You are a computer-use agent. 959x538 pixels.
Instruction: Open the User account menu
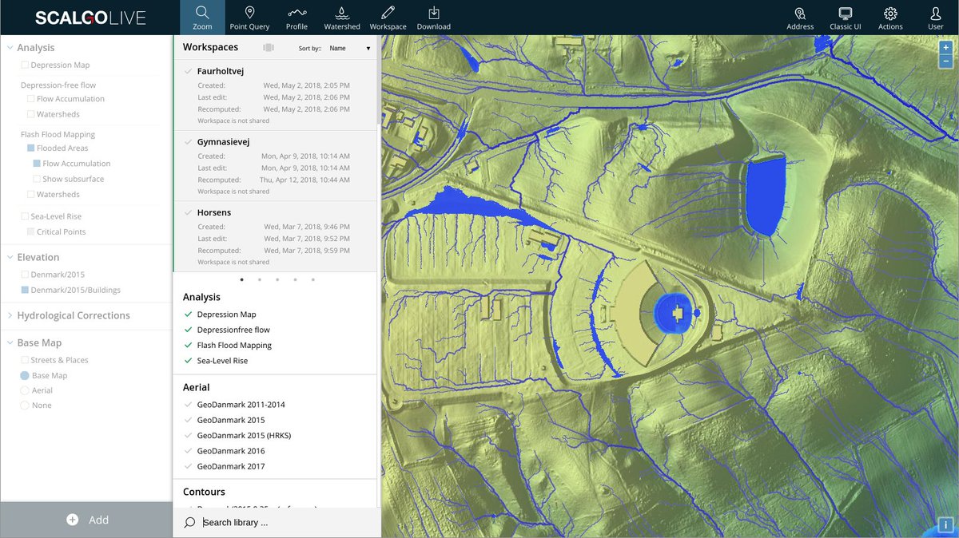coord(935,18)
